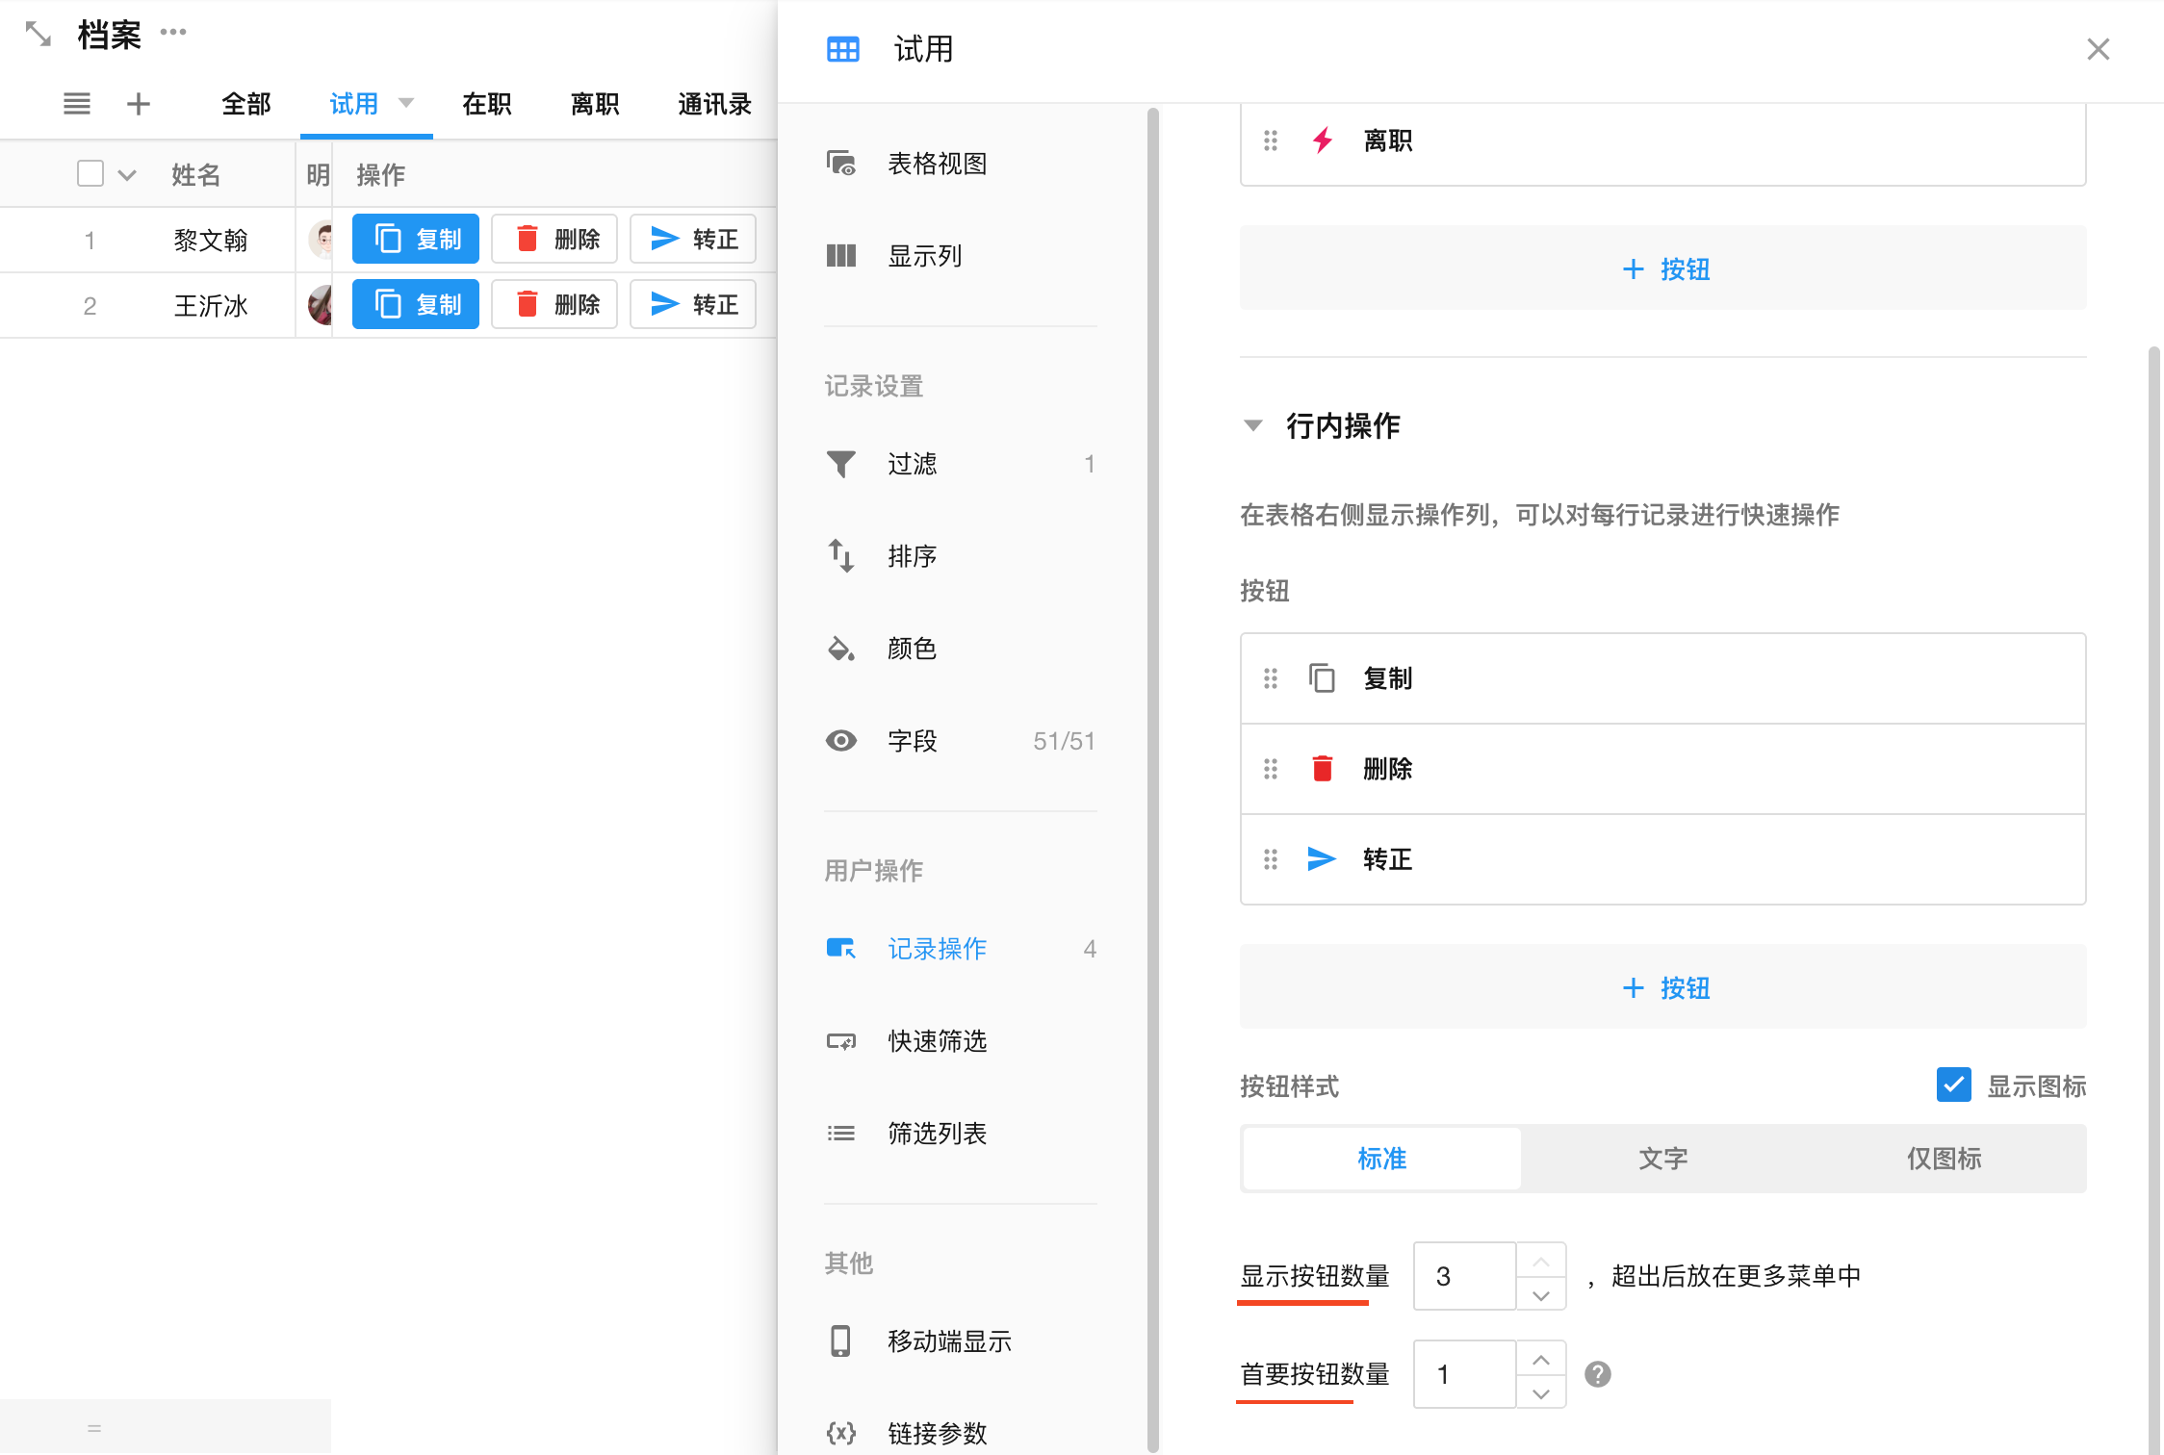This screenshot has height=1455, width=2164.
Task: Collapse the 行内操作 section
Action: (1253, 425)
